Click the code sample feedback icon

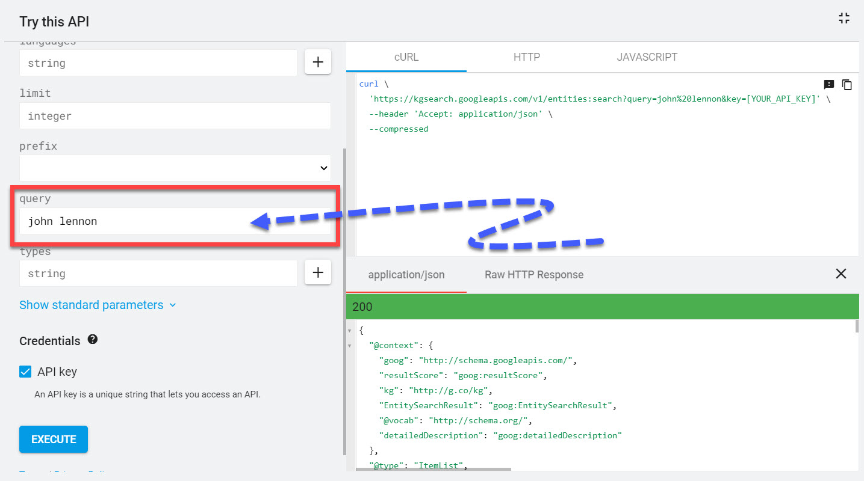click(x=829, y=85)
